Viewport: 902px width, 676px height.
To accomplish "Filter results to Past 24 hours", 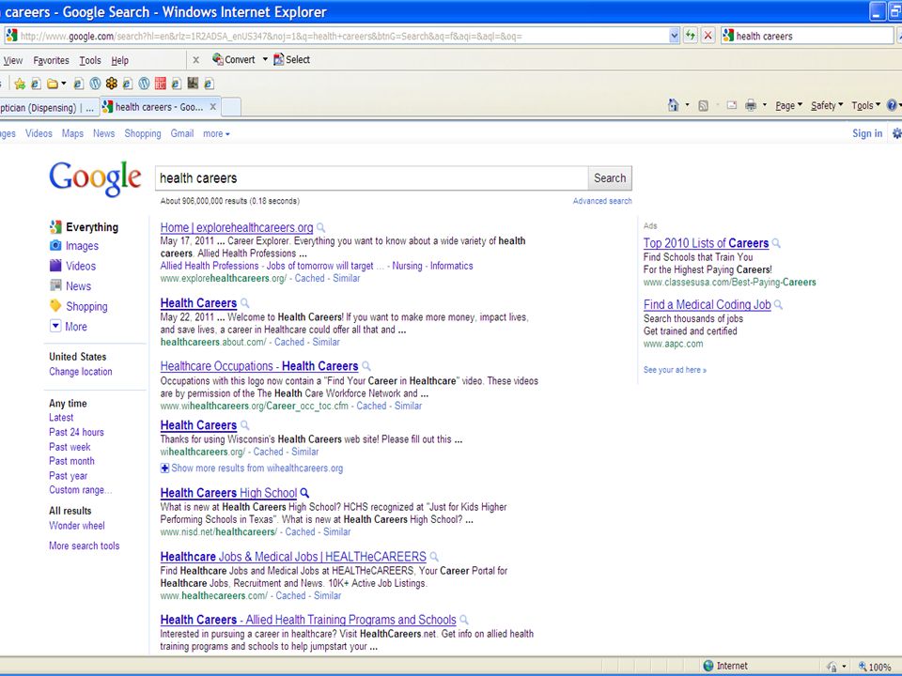I will pos(76,432).
